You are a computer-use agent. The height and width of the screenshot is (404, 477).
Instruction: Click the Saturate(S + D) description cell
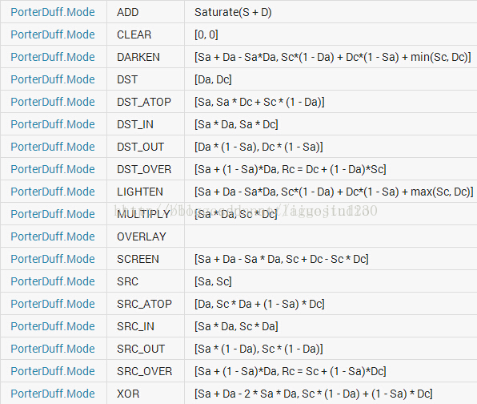pos(331,12)
